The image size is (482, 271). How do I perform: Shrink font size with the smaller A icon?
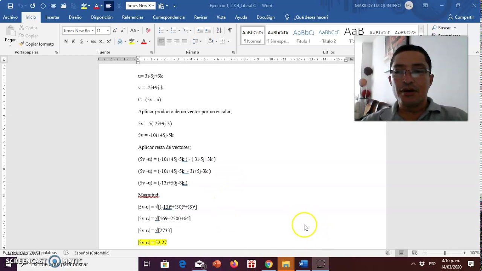pyautogui.click(x=123, y=30)
